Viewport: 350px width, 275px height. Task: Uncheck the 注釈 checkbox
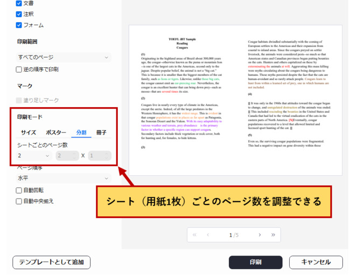[x=19, y=14]
